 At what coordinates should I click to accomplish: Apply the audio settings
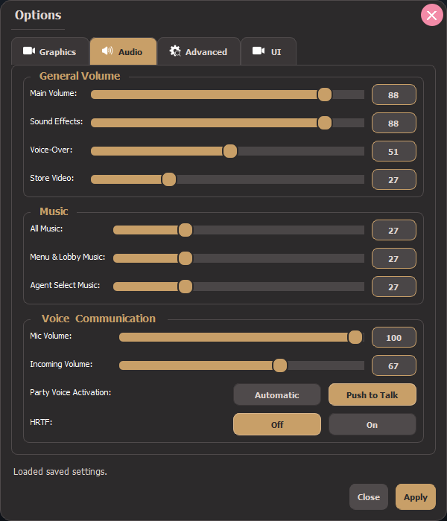point(416,497)
